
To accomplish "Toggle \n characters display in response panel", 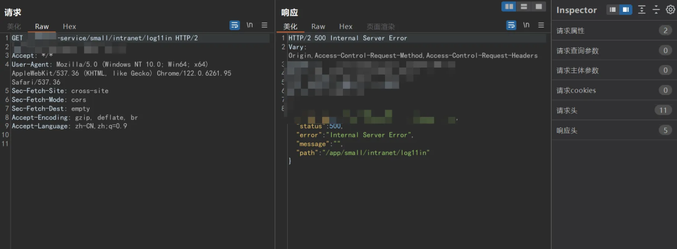I will [526, 25].
